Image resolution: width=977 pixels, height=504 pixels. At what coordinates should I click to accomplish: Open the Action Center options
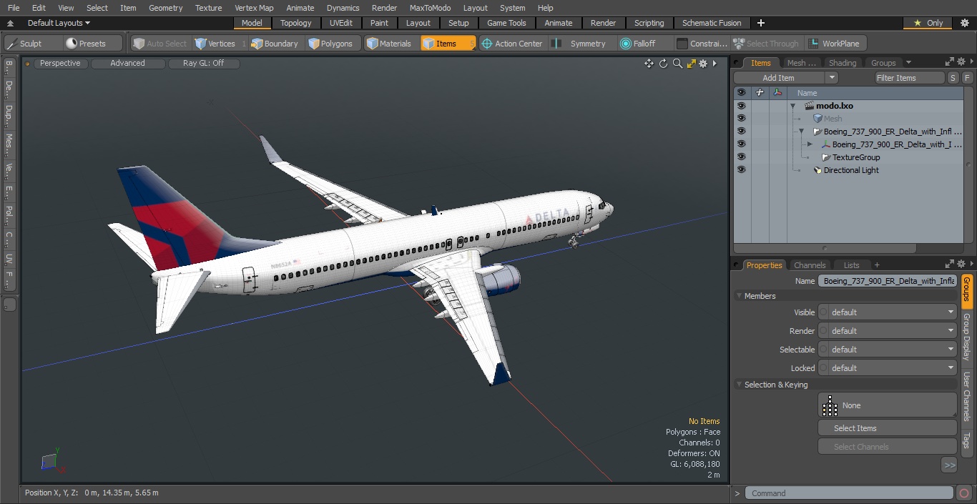[512, 44]
